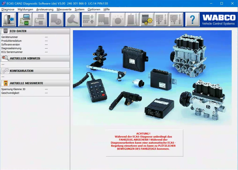Image resolution: width=238 pixels, height=170 pixels.
Task: Open the Meldungen menu
Action: (25, 9)
